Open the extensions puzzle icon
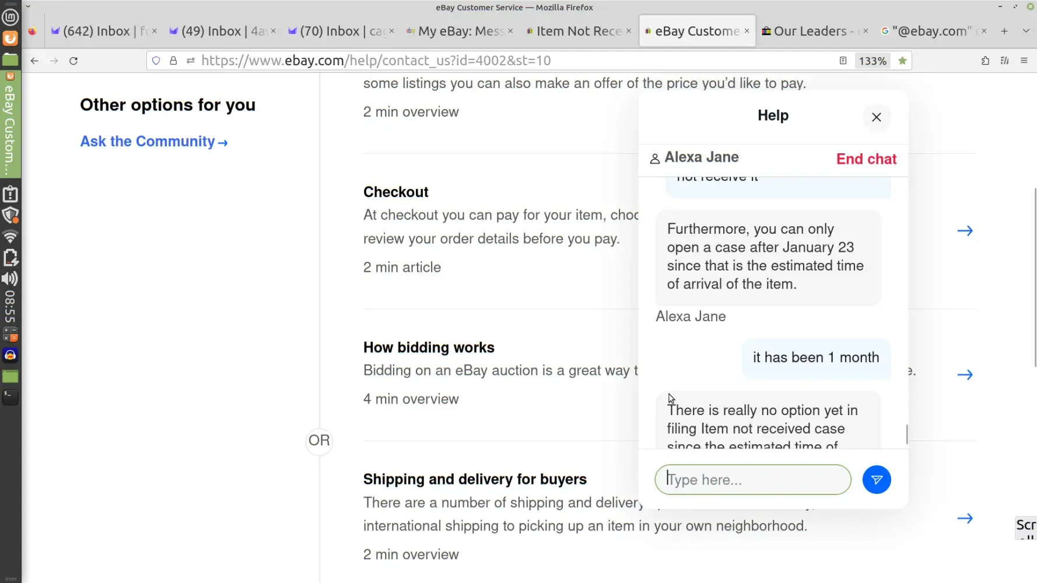Viewport: 1037px width, 583px height. click(x=985, y=61)
